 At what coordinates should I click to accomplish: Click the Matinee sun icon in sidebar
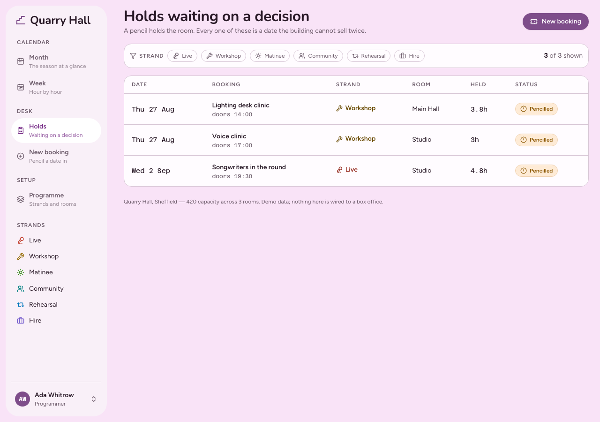click(21, 272)
